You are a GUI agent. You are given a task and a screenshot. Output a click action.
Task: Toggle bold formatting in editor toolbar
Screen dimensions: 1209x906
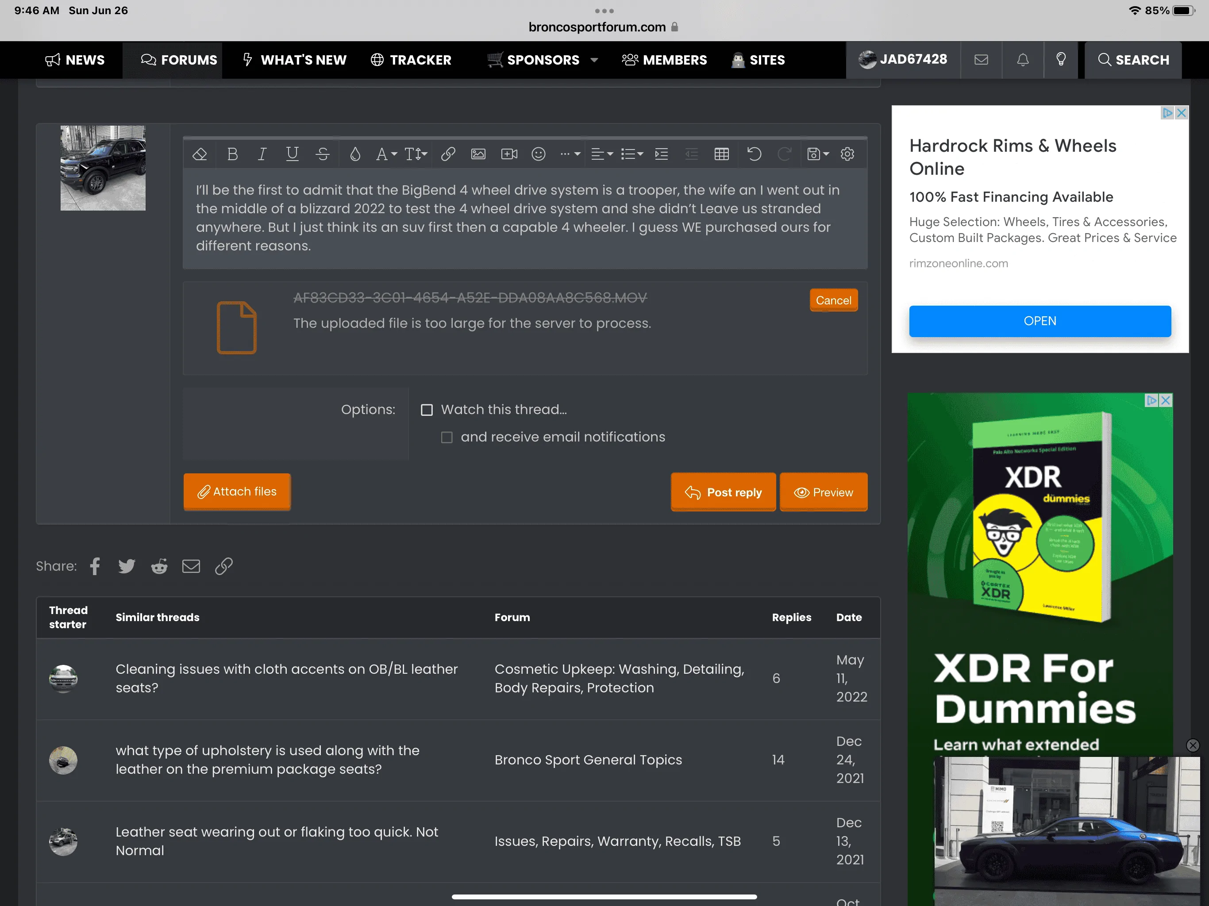click(x=232, y=155)
